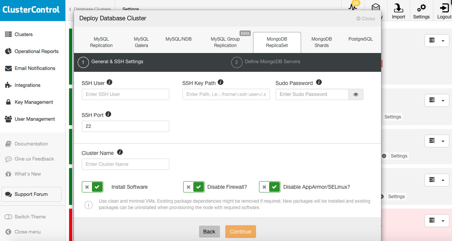Viewport: 452px width, 241px height.
Task: Switch to the MySQL Group Replication tab
Action: 225,42
